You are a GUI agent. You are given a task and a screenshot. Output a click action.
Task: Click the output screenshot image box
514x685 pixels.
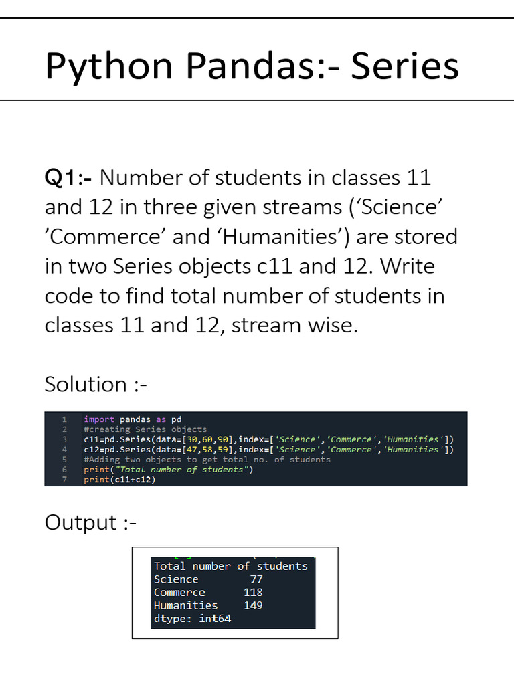[x=235, y=593]
